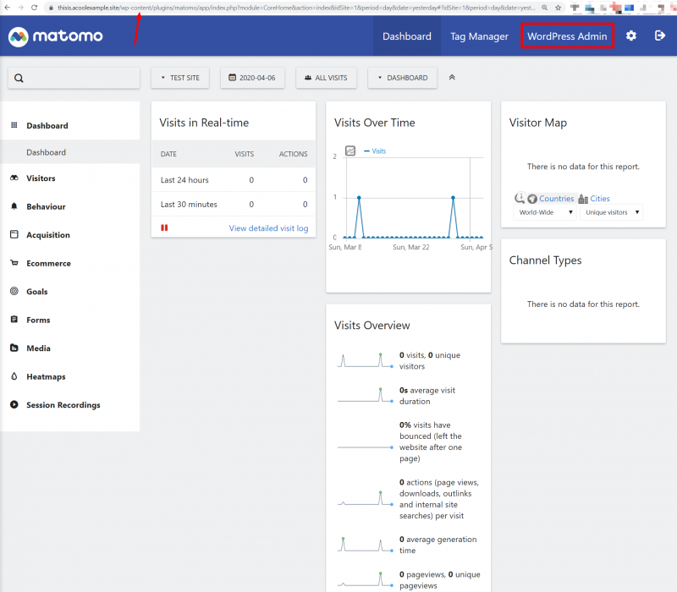Open Tag Manager in top navigation

point(479,36)
